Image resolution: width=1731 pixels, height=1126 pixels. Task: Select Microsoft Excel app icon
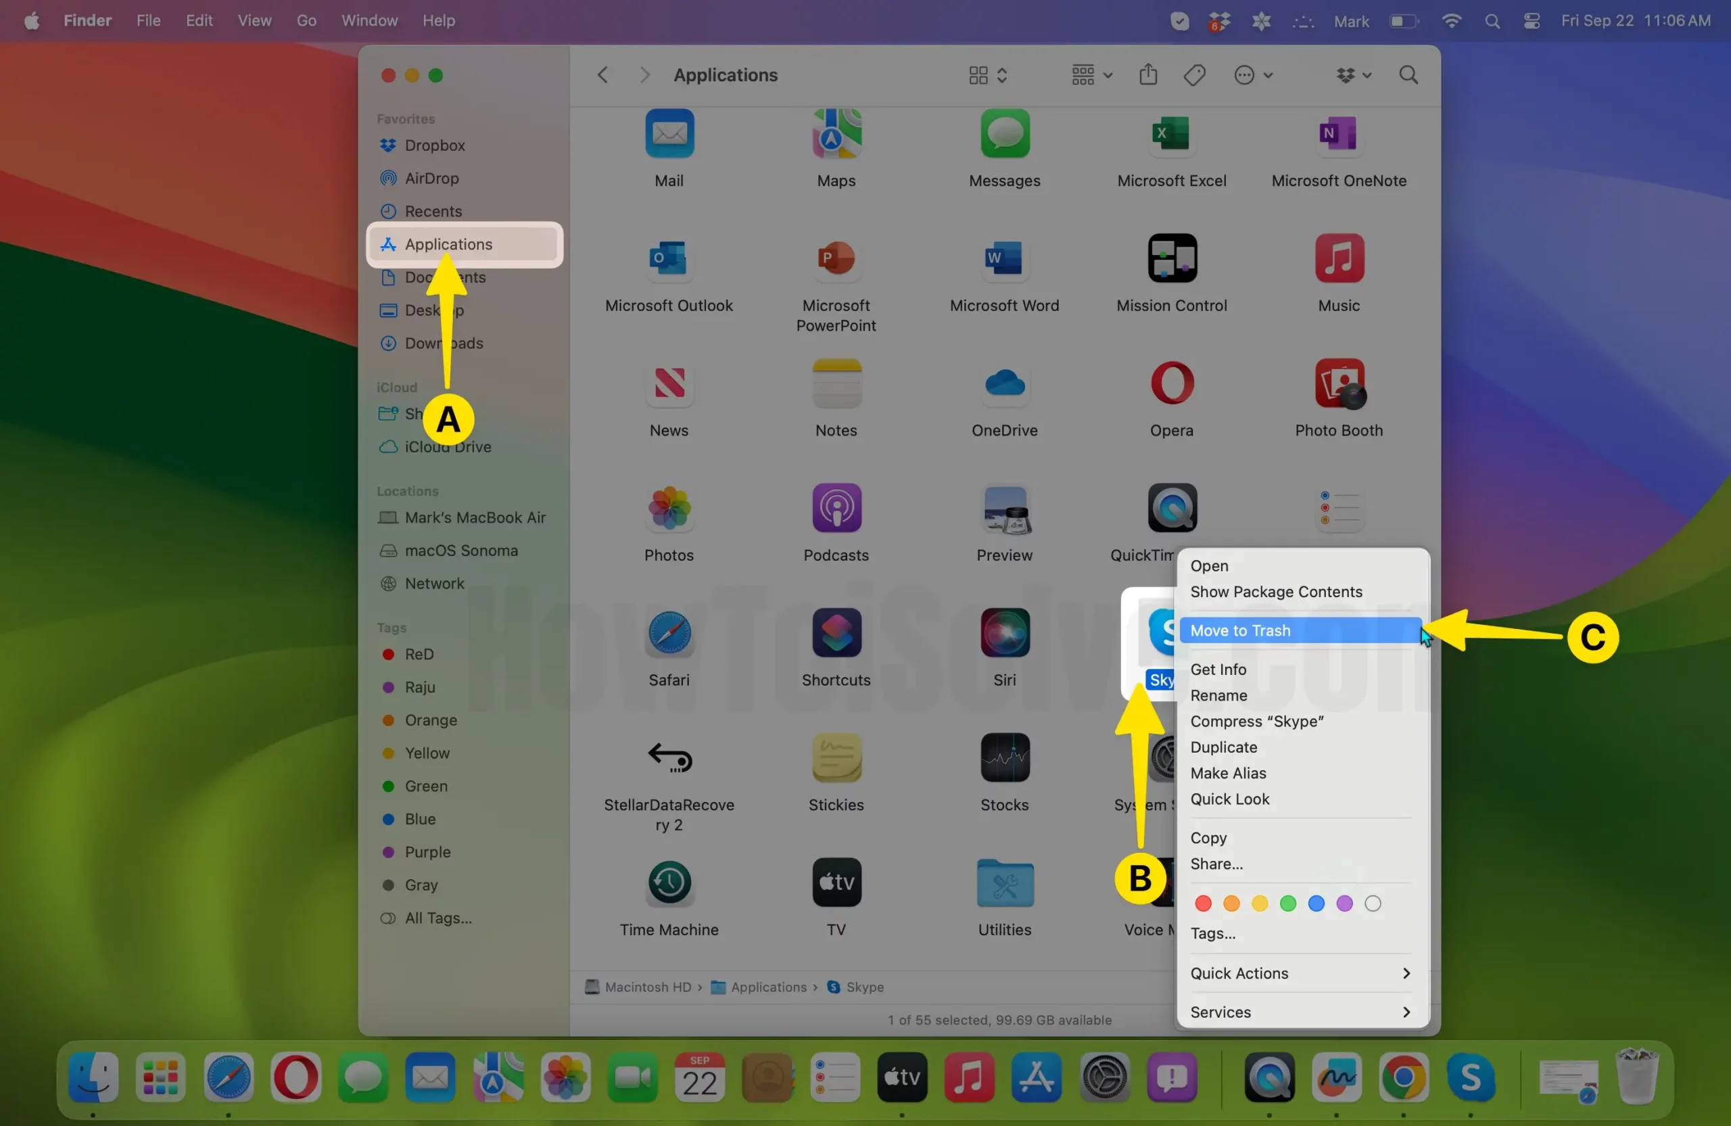coord(1172,134)
